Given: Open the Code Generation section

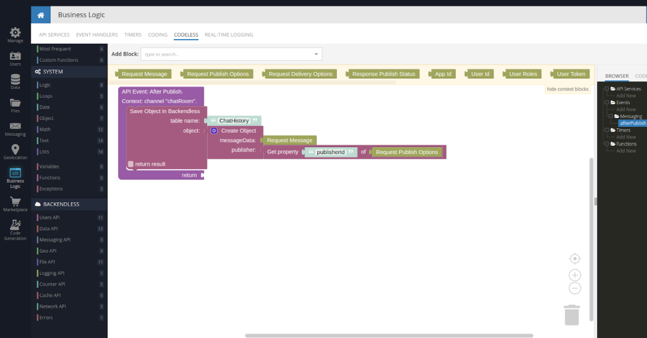Looking at the screenshot, I should (15, 230).
